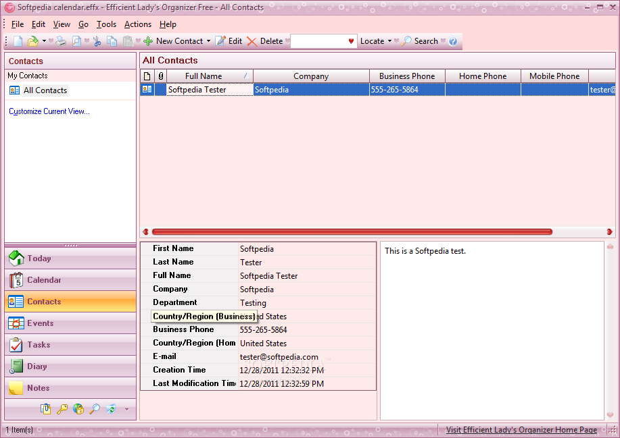Image resolution: width=620 pixels, height=438 pixels.
Task: Open the Help menu
Action: pyautogui.click(x=168, y=24)
